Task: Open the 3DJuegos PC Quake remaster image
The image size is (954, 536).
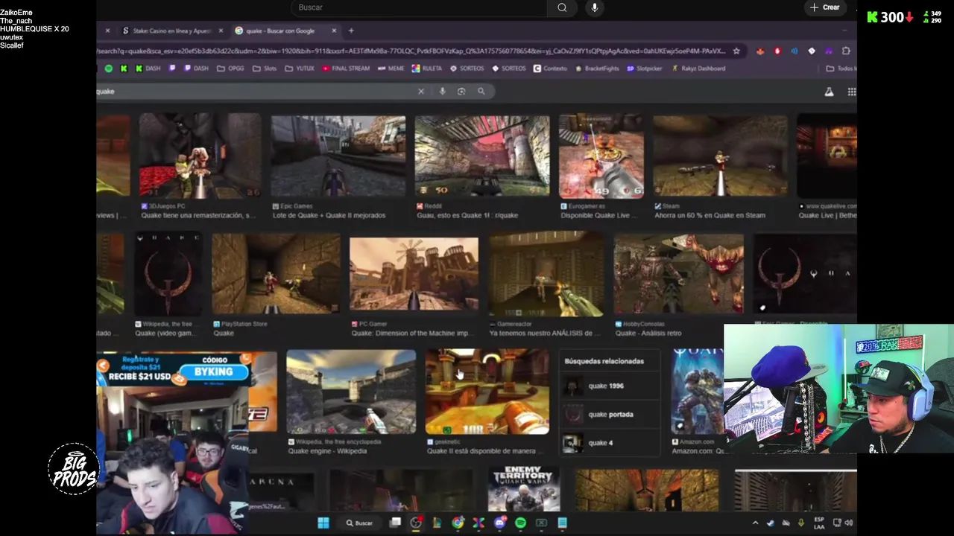Action: click(200, 156)
